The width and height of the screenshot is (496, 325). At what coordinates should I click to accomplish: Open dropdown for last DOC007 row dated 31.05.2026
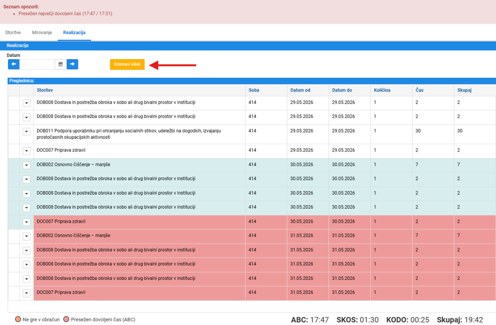tap(27, 293)
